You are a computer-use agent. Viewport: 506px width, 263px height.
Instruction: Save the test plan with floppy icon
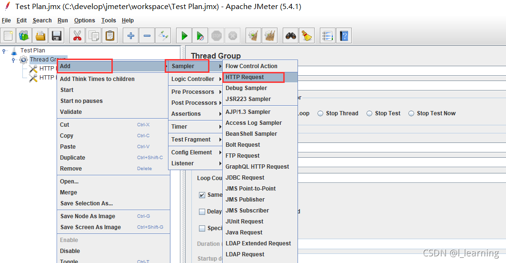point(57,36)
